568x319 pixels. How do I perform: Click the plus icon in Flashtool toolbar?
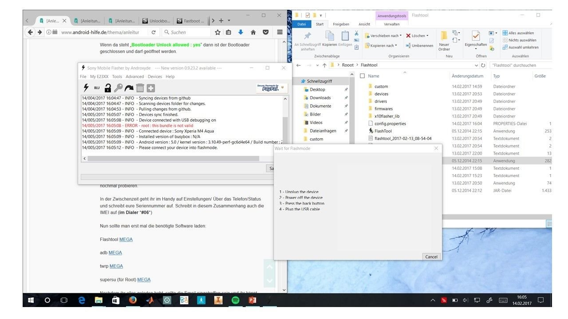(151, 88)
